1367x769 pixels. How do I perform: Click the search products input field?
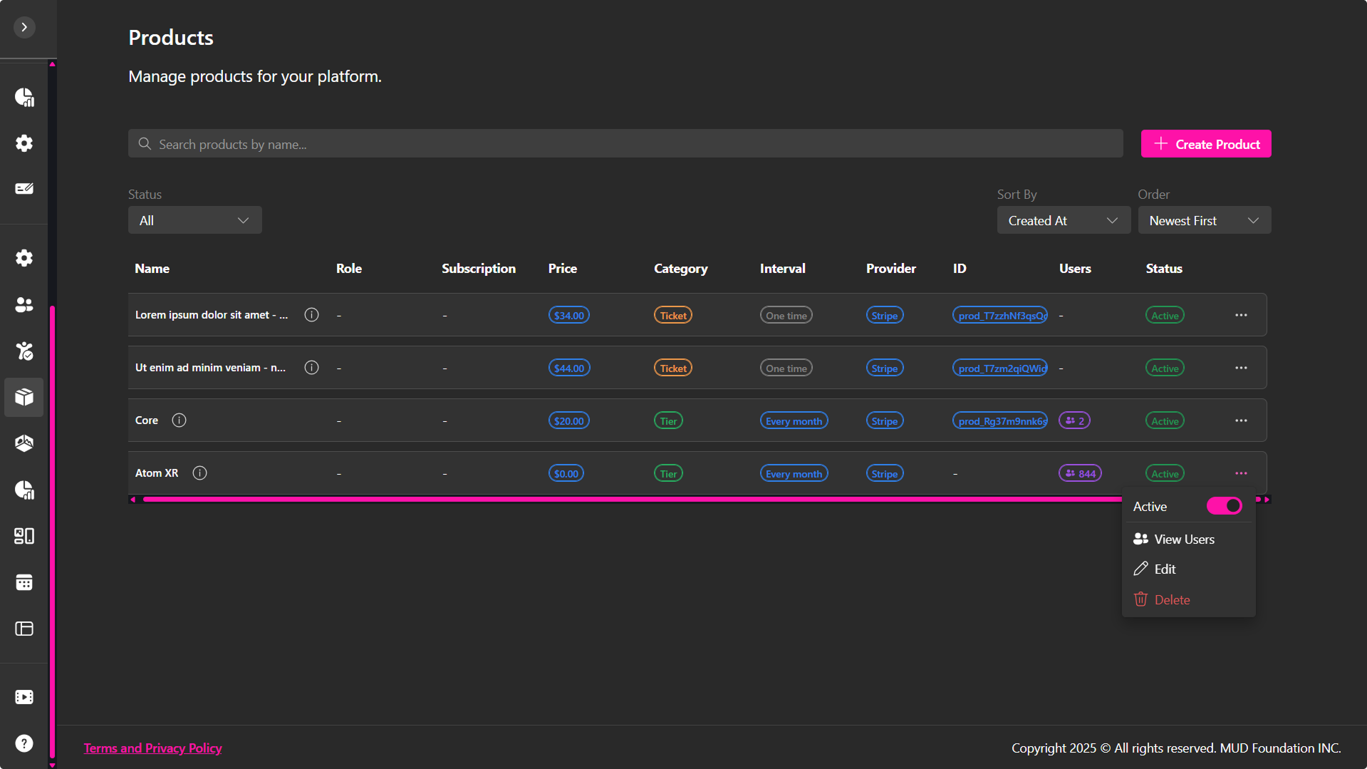(x=625, y=144)
